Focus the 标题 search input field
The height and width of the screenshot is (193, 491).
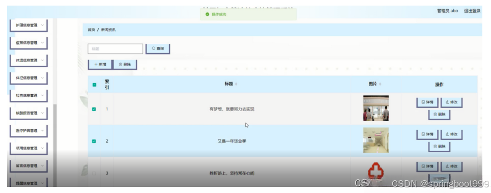115,49
